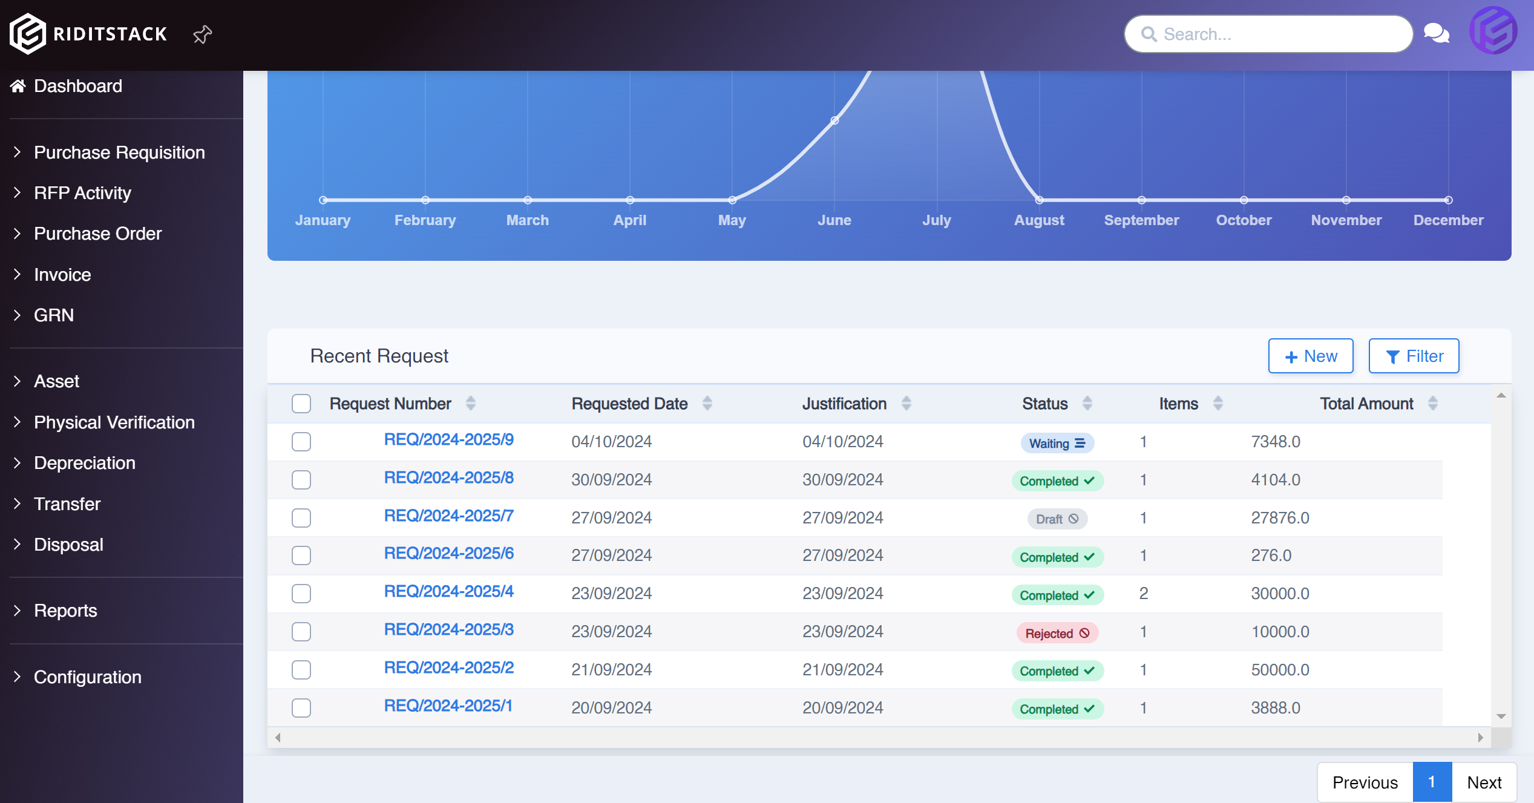Go to the Dashboard menu item
The width and height of the screenshot is (1534, 803).
77,86
